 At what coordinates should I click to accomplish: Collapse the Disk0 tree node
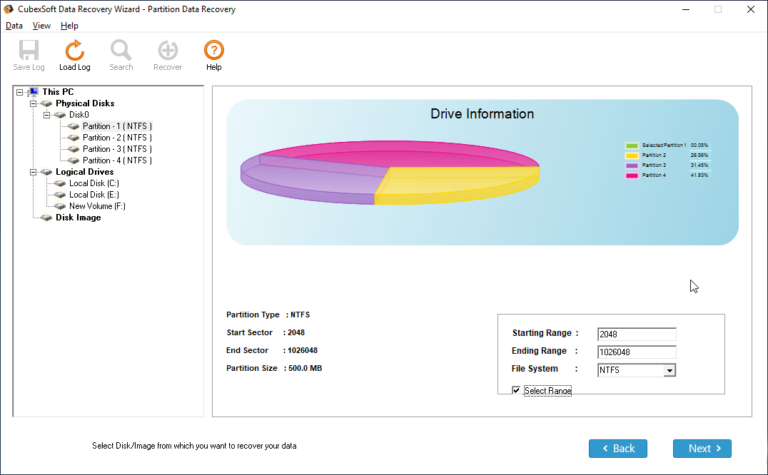point(46,115)
